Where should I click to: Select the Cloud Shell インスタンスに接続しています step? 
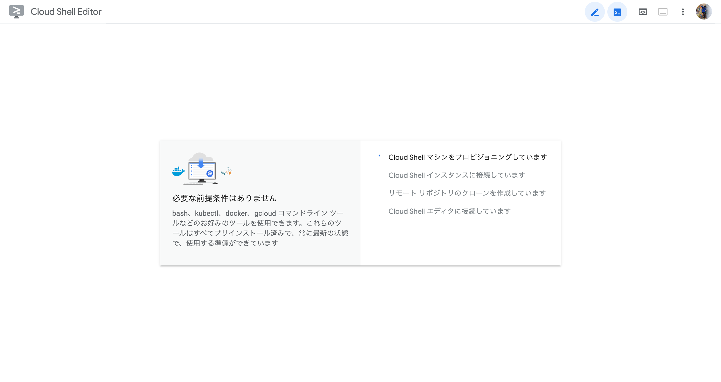coord(457,175)
